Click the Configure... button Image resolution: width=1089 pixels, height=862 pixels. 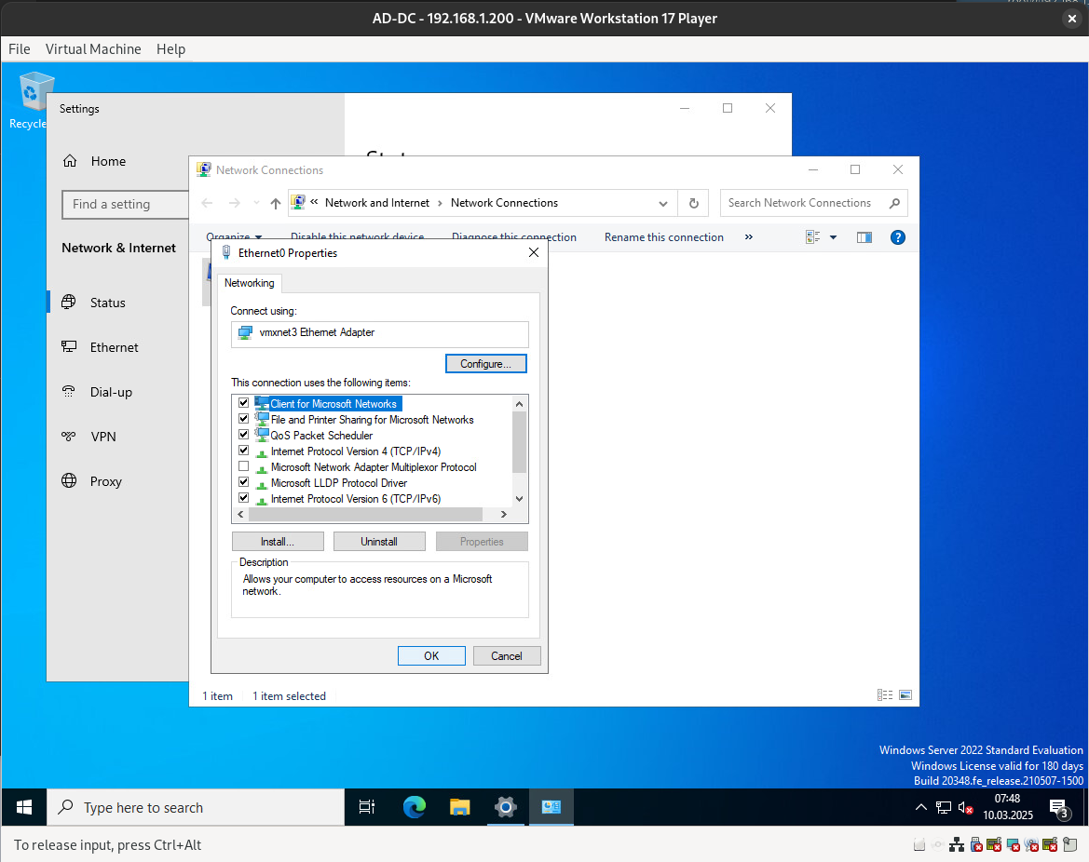pyautogui.click(x=485, y=364)
